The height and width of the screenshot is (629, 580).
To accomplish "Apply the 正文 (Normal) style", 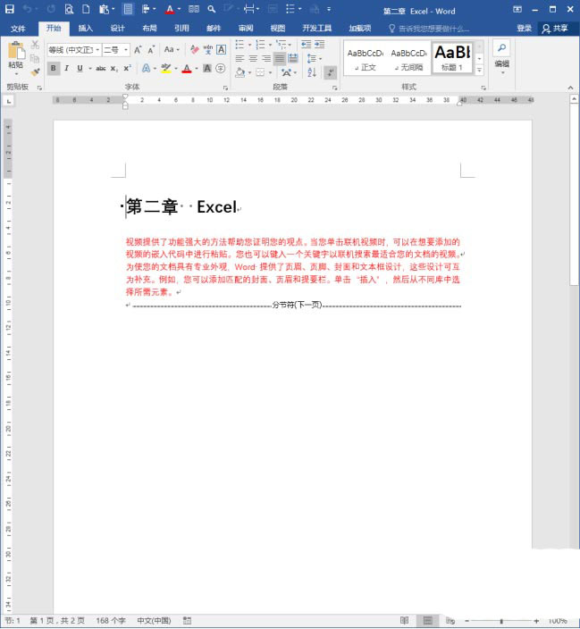I will coord(366,58).
